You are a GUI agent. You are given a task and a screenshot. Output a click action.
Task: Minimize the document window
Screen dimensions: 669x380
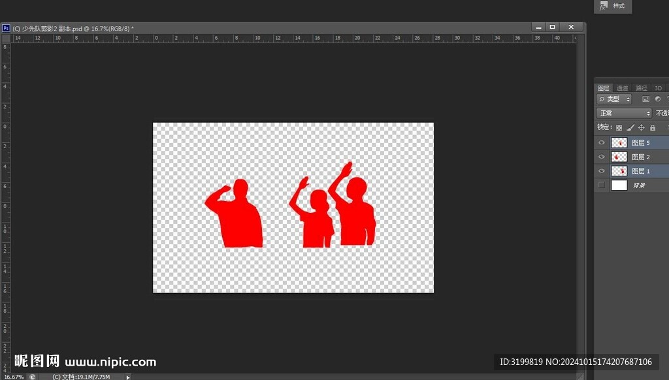coord(538,27)
